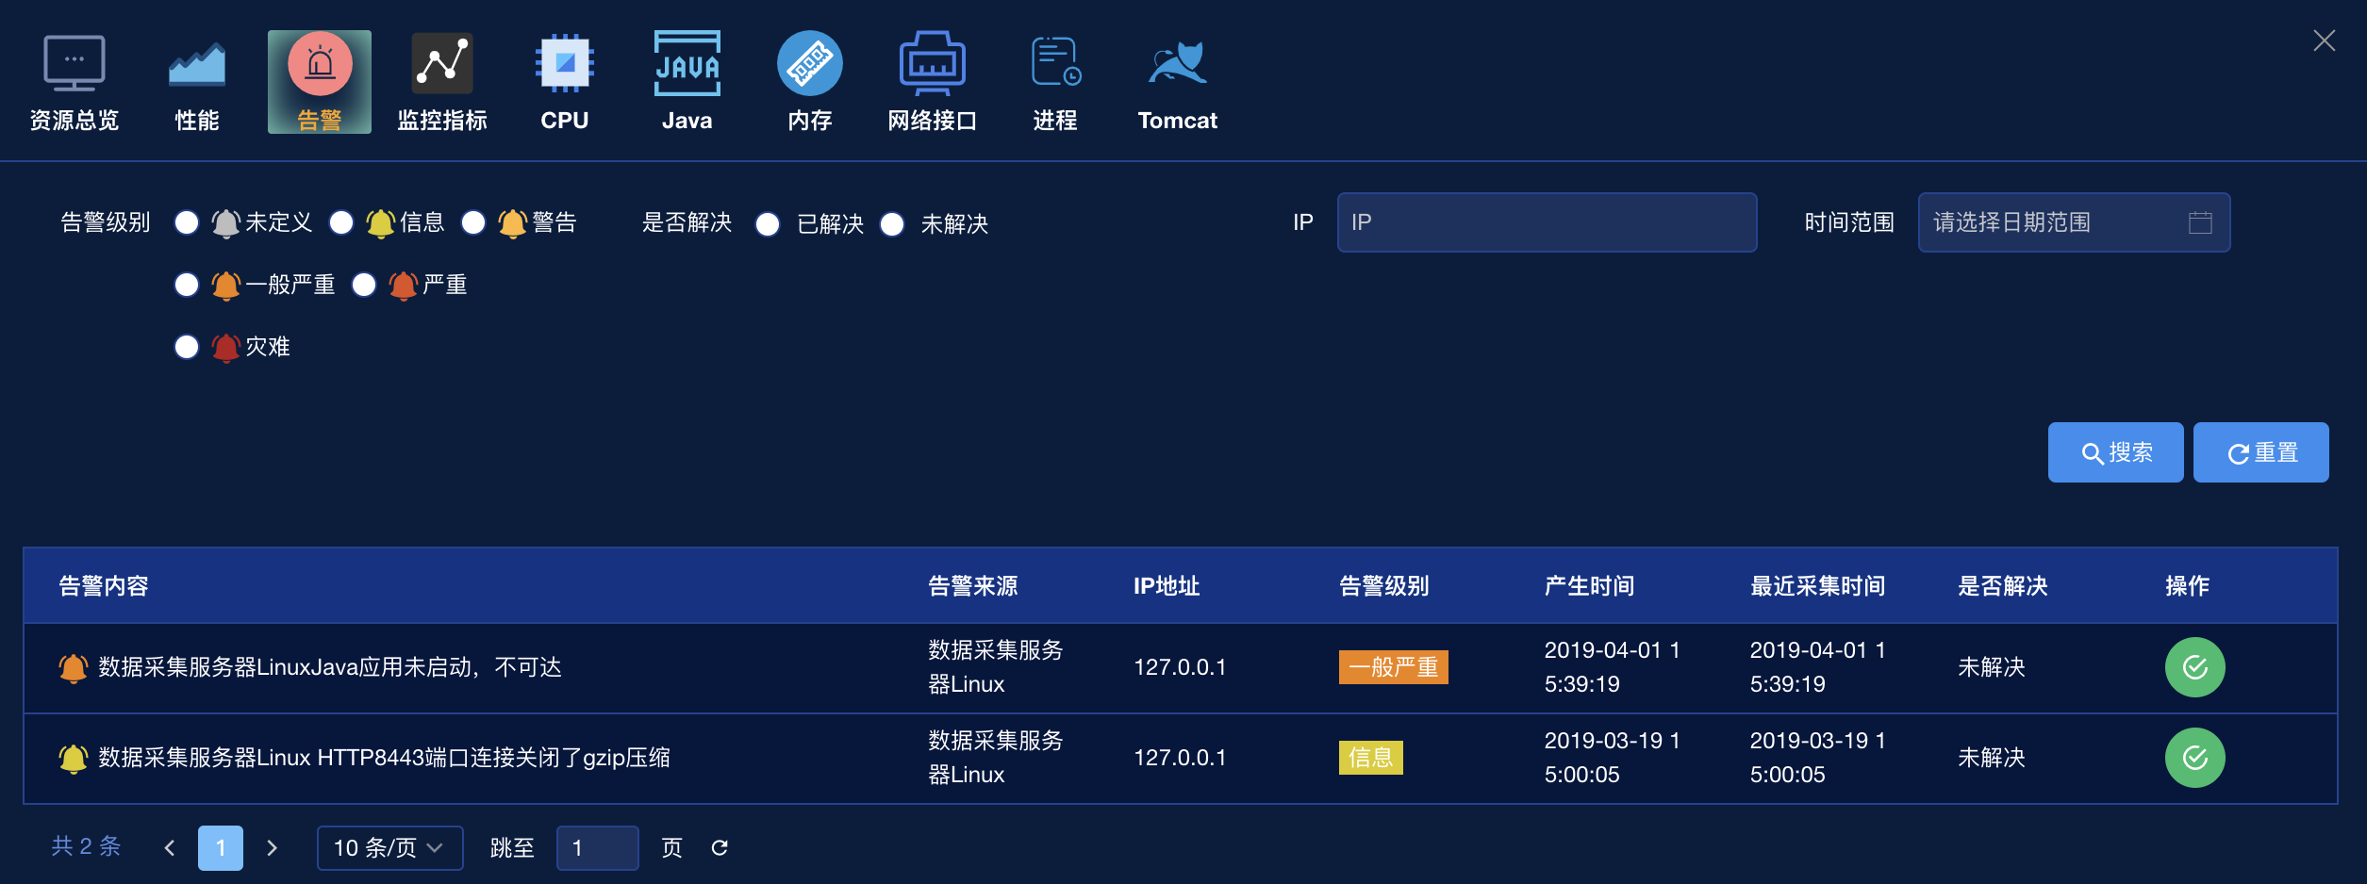Image resolution: width=2367 pixels, height=884 pixels.
Task: Refresh the pagination with the reload icon
Action: coord(720,848)
